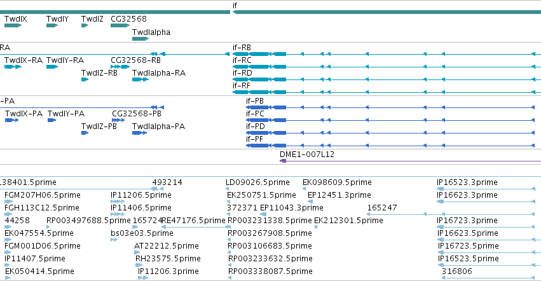Select the IP16623.5prime label
The height and width of the screenshot is (281, 541).
(468, 234)
